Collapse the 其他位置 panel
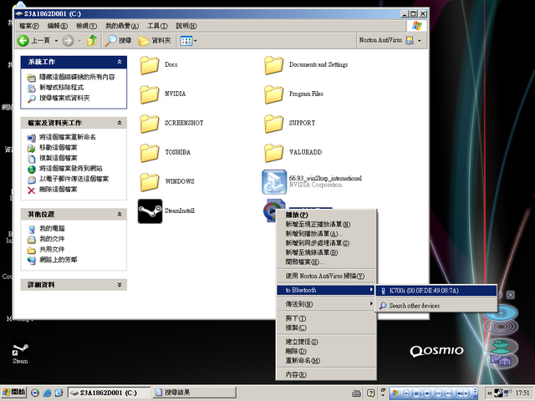535x401 pixels. point(120,214)
